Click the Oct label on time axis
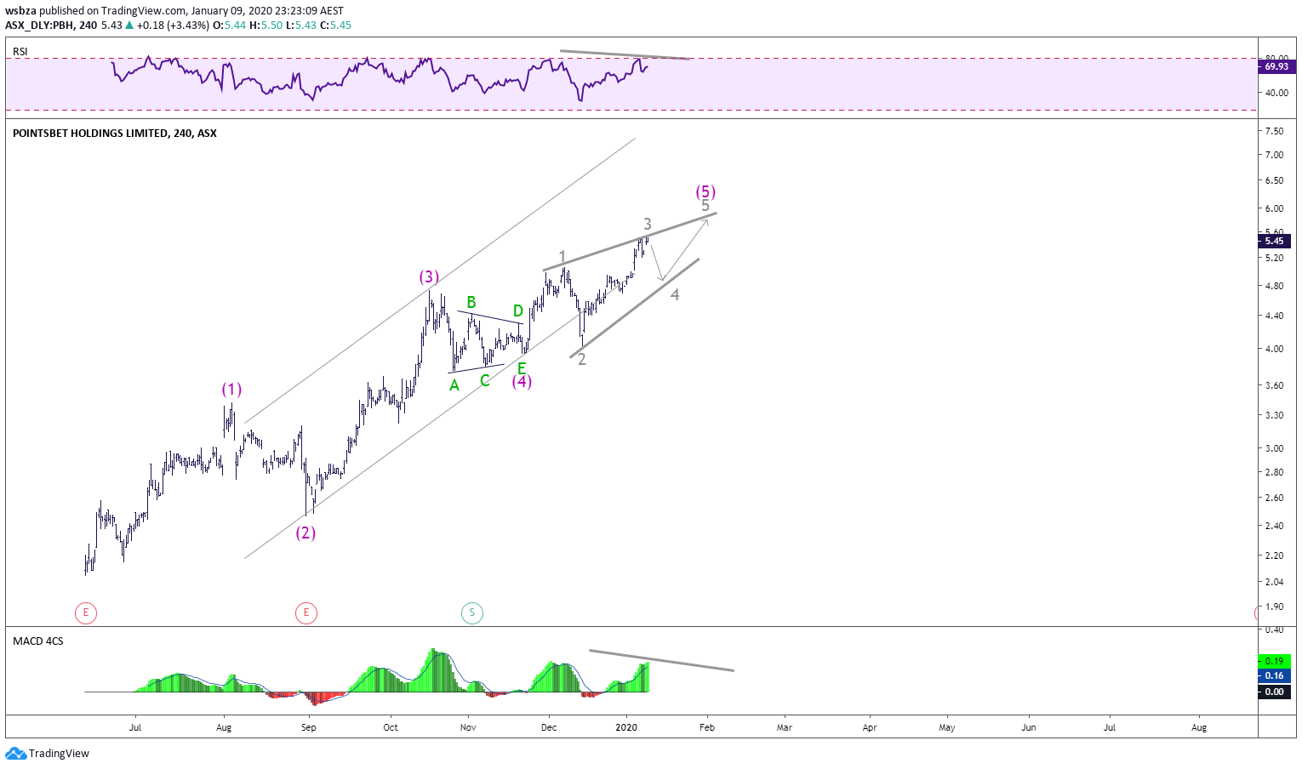The image size is (1302, 769). click(391, 727)
